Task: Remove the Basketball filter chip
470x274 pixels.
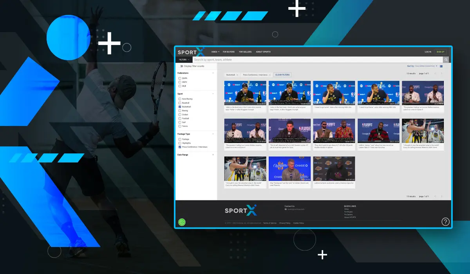Action: [x=238, y=75]
